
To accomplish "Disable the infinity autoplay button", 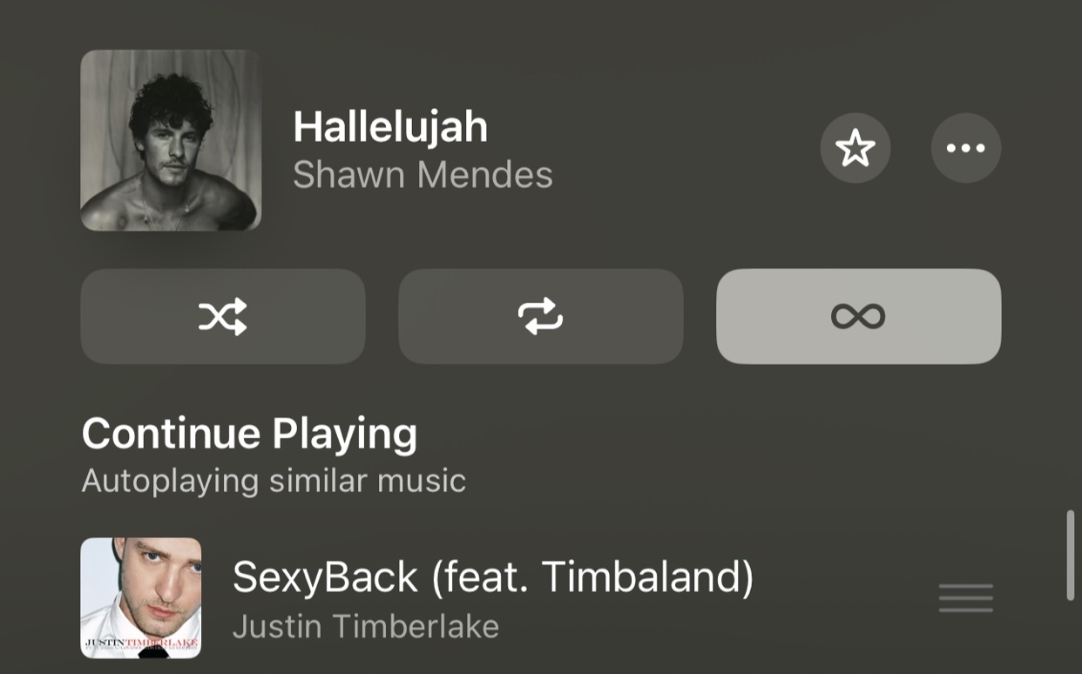I will click(x=858, y=316).
